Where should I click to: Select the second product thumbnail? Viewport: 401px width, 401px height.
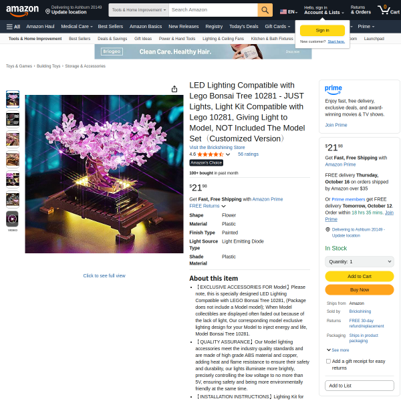coord(13,119)
